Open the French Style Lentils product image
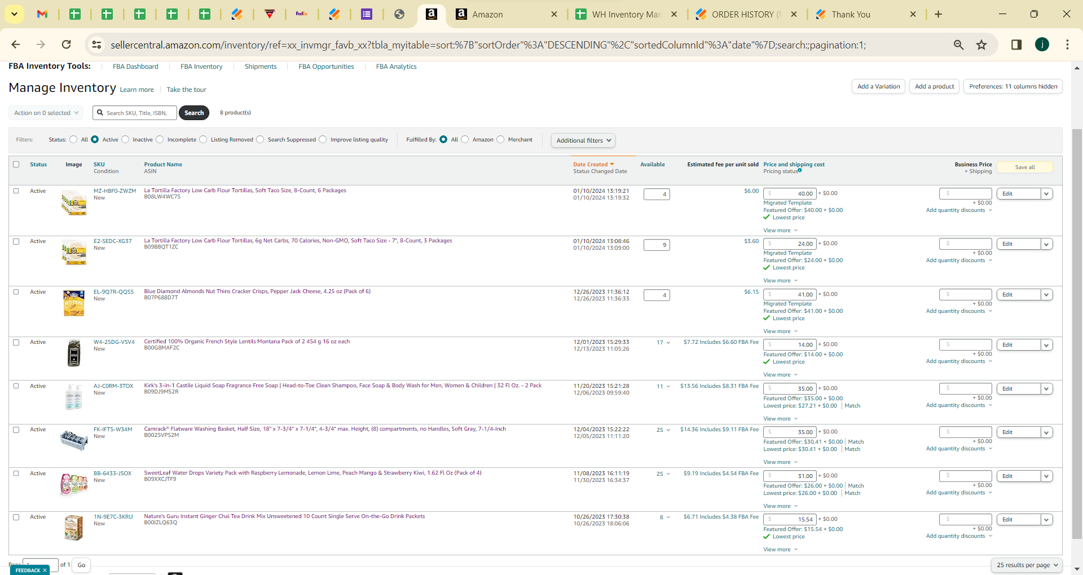Image resolution: width=1083 pixels, height=575 pixels. (74, 353)
